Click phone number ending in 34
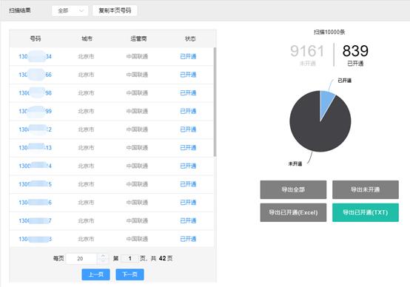The height and width of the screenshot is (287, 410). click(35, 56)
